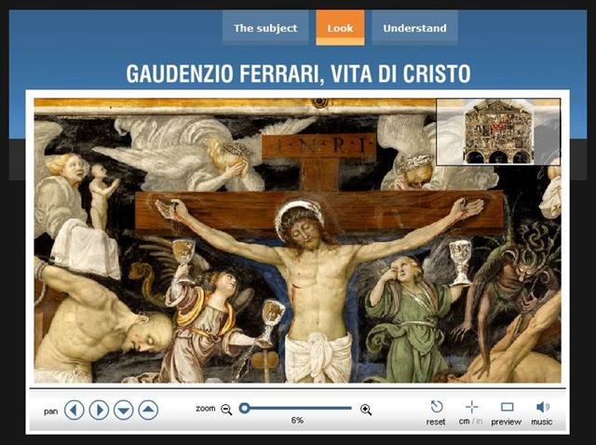This screenshot has height=445, width=596.
Task: Reset the image view
Action: 436,407
